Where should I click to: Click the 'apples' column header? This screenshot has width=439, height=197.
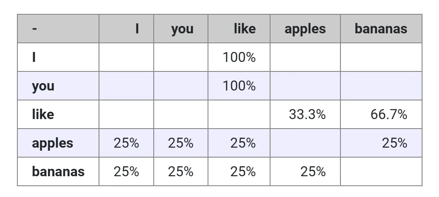point(305,29)
